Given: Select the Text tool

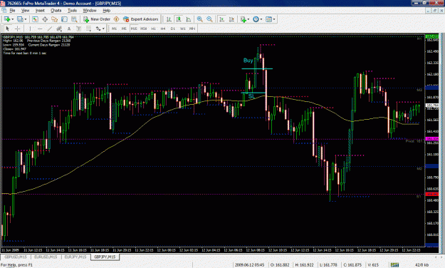Looking at the screenshot, I should pos(69,29).
